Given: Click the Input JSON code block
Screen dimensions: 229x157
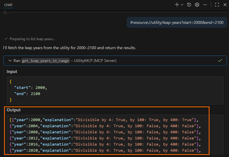Looking at the screenshot, I should 115,90.
